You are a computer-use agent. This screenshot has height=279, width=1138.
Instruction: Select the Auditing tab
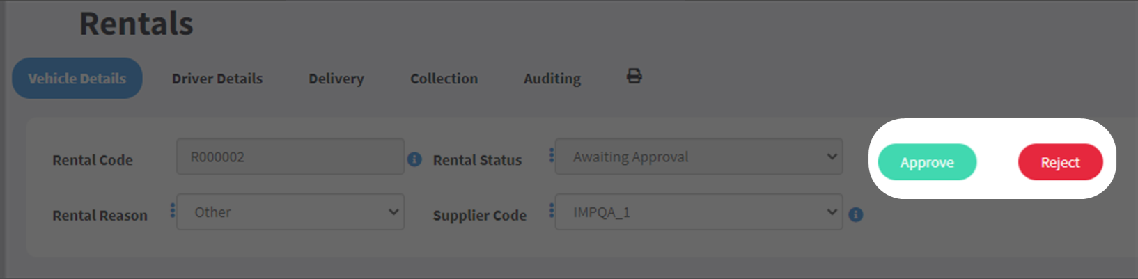552,79
